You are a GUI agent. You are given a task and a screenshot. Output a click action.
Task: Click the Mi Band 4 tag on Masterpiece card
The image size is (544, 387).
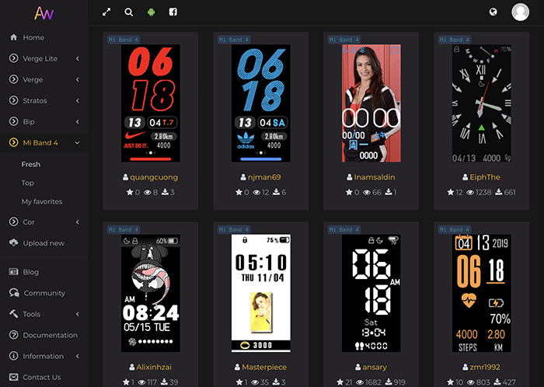pos(233,230)
